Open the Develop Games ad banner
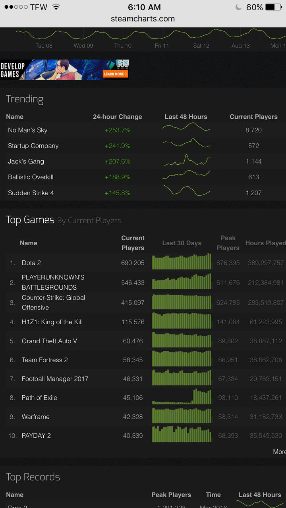The width and height of the screenshot is (286, 508). [x=64, y=69]
